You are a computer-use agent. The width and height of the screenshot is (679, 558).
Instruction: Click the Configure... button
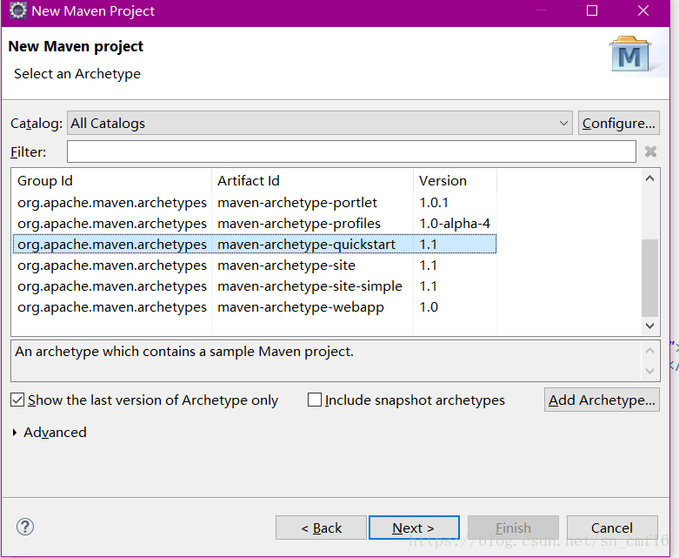tap(618, 123)
